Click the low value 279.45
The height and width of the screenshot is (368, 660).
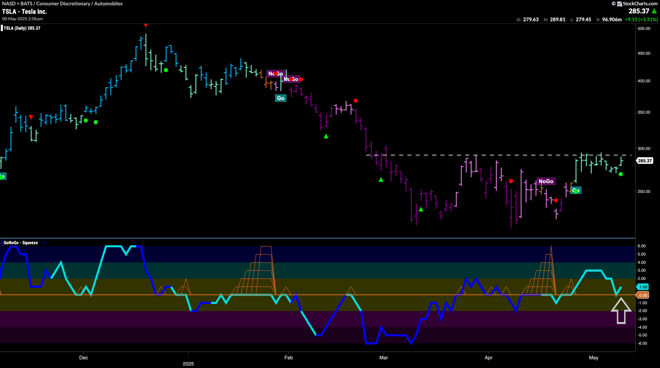(x=583, y=20)
